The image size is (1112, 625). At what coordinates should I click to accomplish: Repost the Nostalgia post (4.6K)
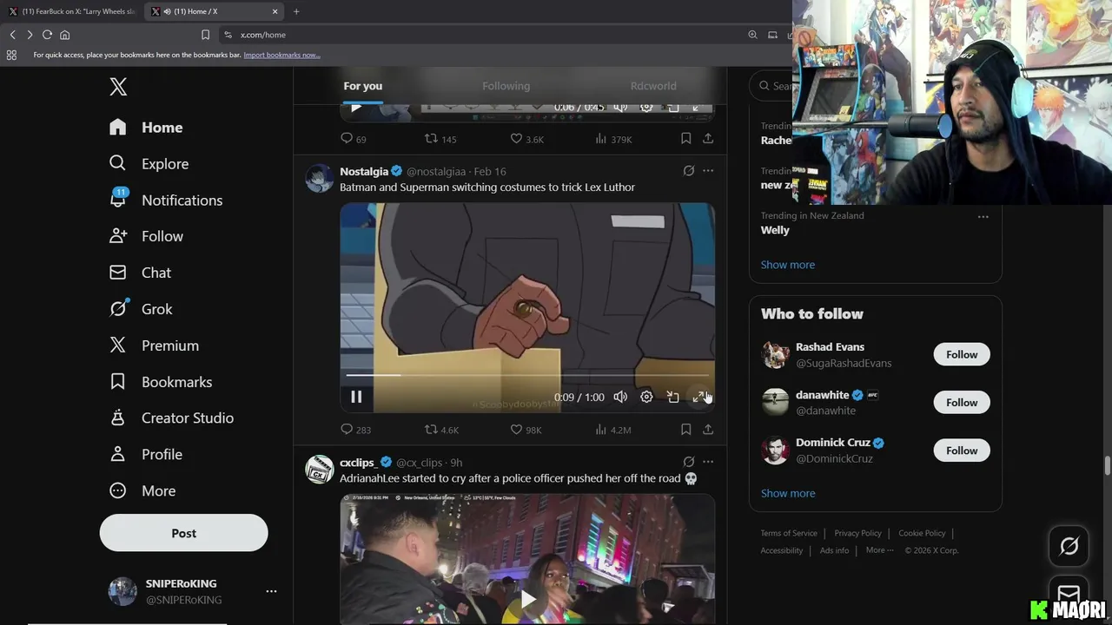point(441,429)
